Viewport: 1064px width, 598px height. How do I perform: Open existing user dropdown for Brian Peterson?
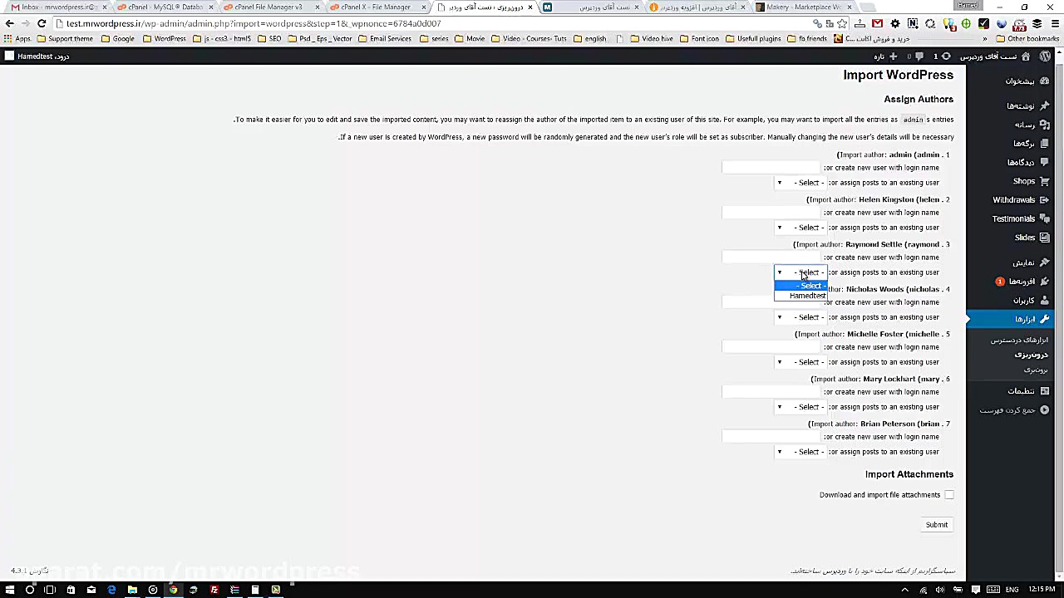(x=800, y=452)
